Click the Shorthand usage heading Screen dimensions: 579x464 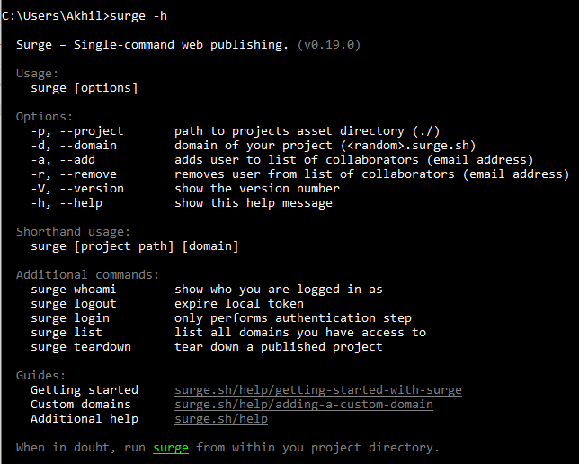coord(74,232)
